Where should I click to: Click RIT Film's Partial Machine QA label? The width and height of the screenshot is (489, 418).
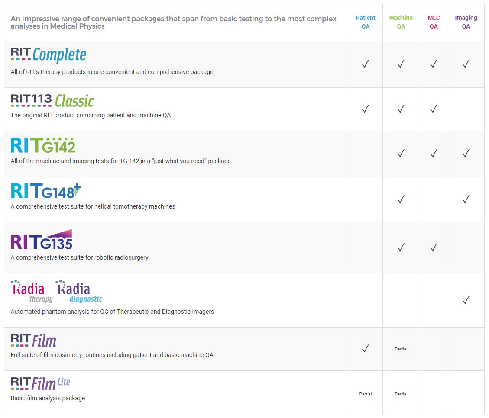[x=401, y=349]
